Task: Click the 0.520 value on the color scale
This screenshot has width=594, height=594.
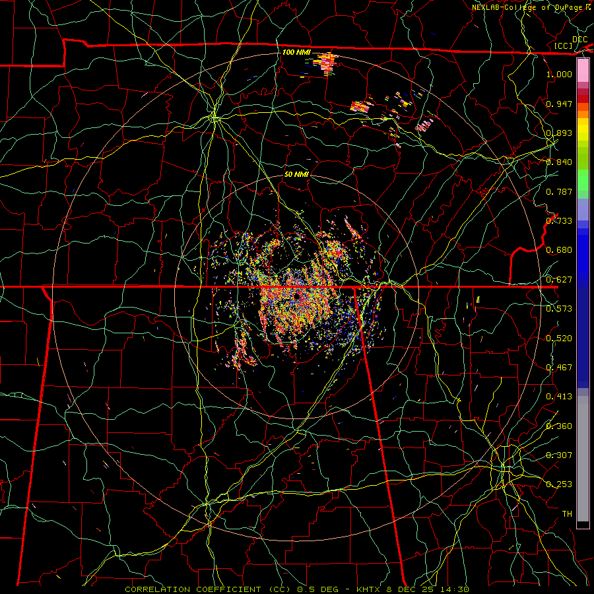Action: point(559,339)
